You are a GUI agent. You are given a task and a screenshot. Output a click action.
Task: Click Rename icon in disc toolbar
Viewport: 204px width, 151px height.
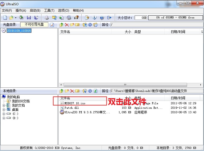[77, 25]
